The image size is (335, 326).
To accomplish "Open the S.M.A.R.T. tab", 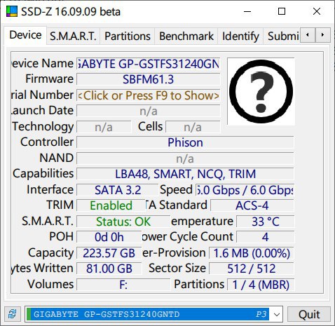I will (73, 36).
